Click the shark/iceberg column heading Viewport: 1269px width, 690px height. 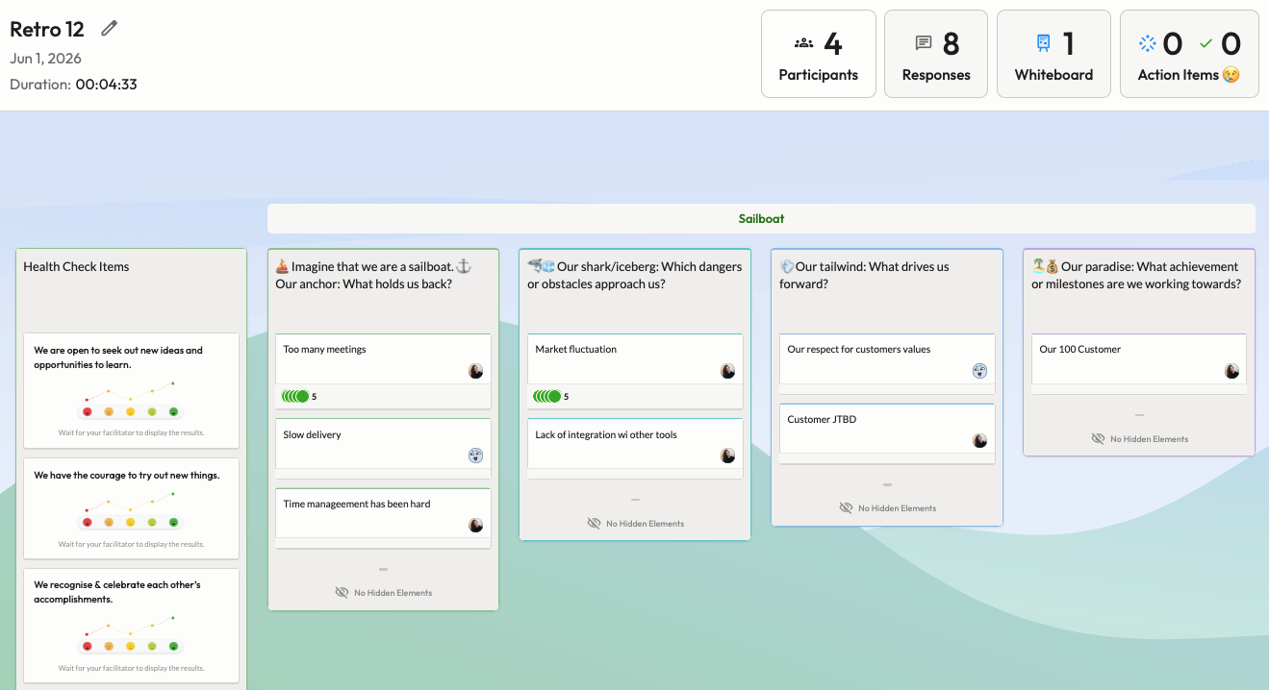pyautogui.click(x=635, y=275)
